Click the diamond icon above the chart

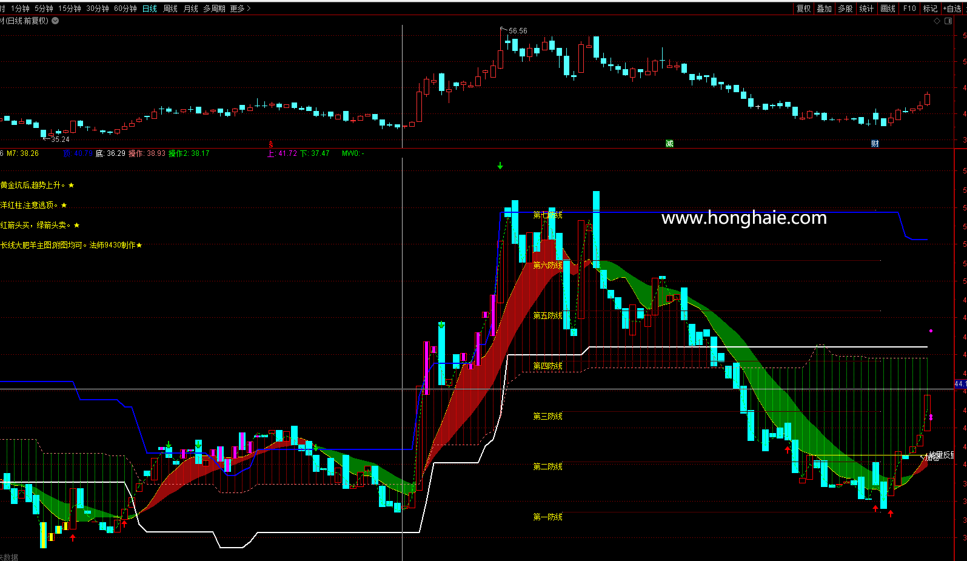pos(937,21)
